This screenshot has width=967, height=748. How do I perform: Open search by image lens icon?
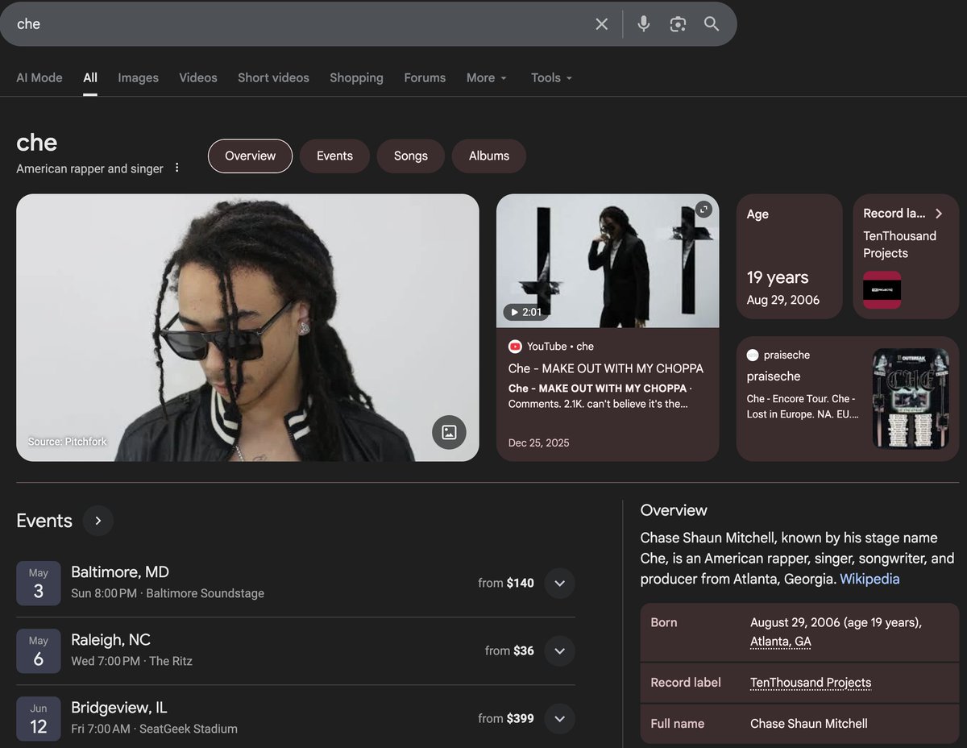click(x=678, y=24)
